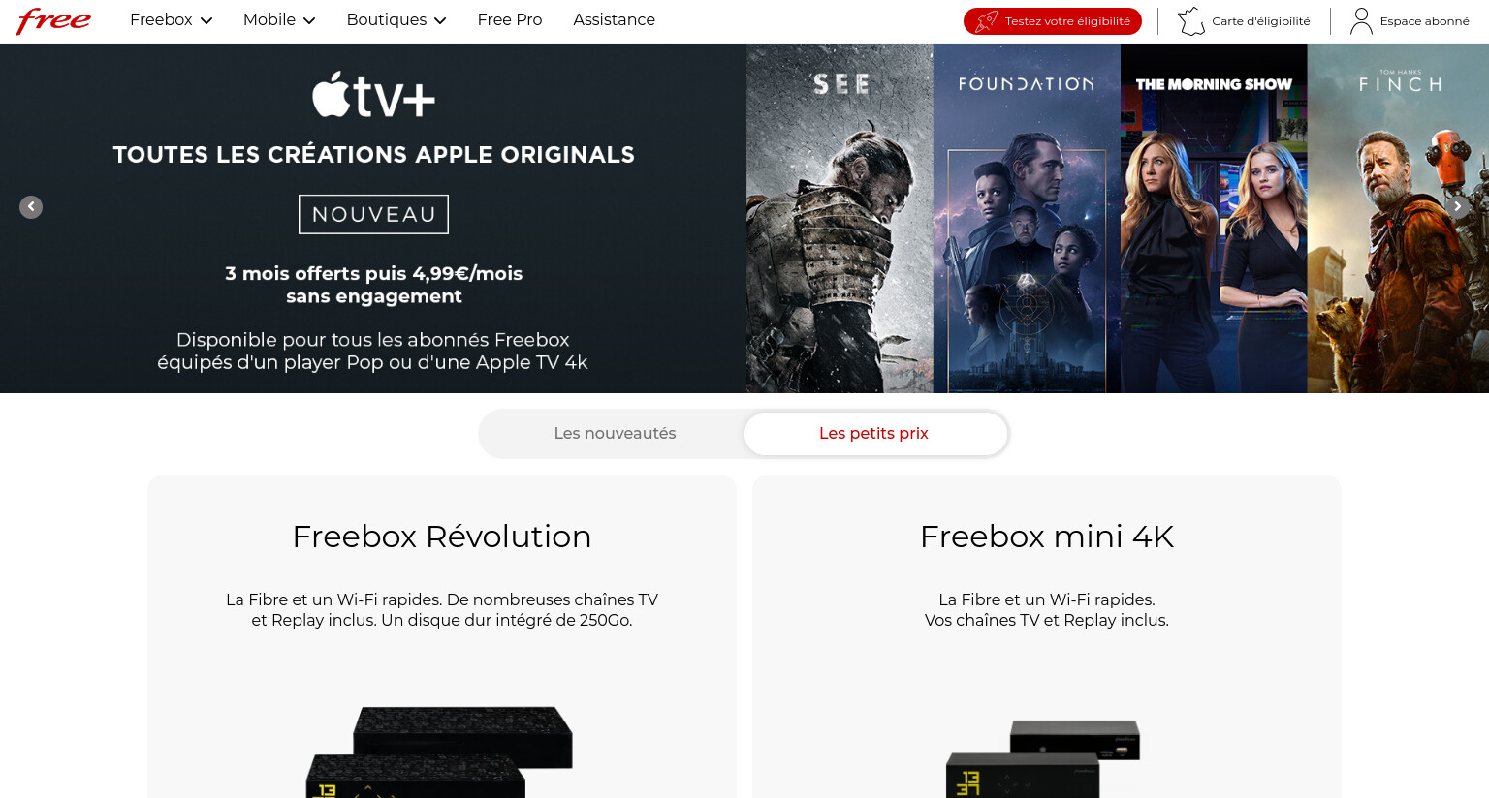Click the Foundation series poster
This screenshot has height=798, width=1489.
[x=1027, y=218]
